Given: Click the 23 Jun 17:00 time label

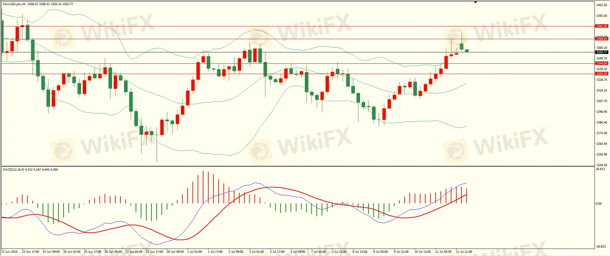Looking at the screenshot, I should pyautogui.click(x=30, y=252).
